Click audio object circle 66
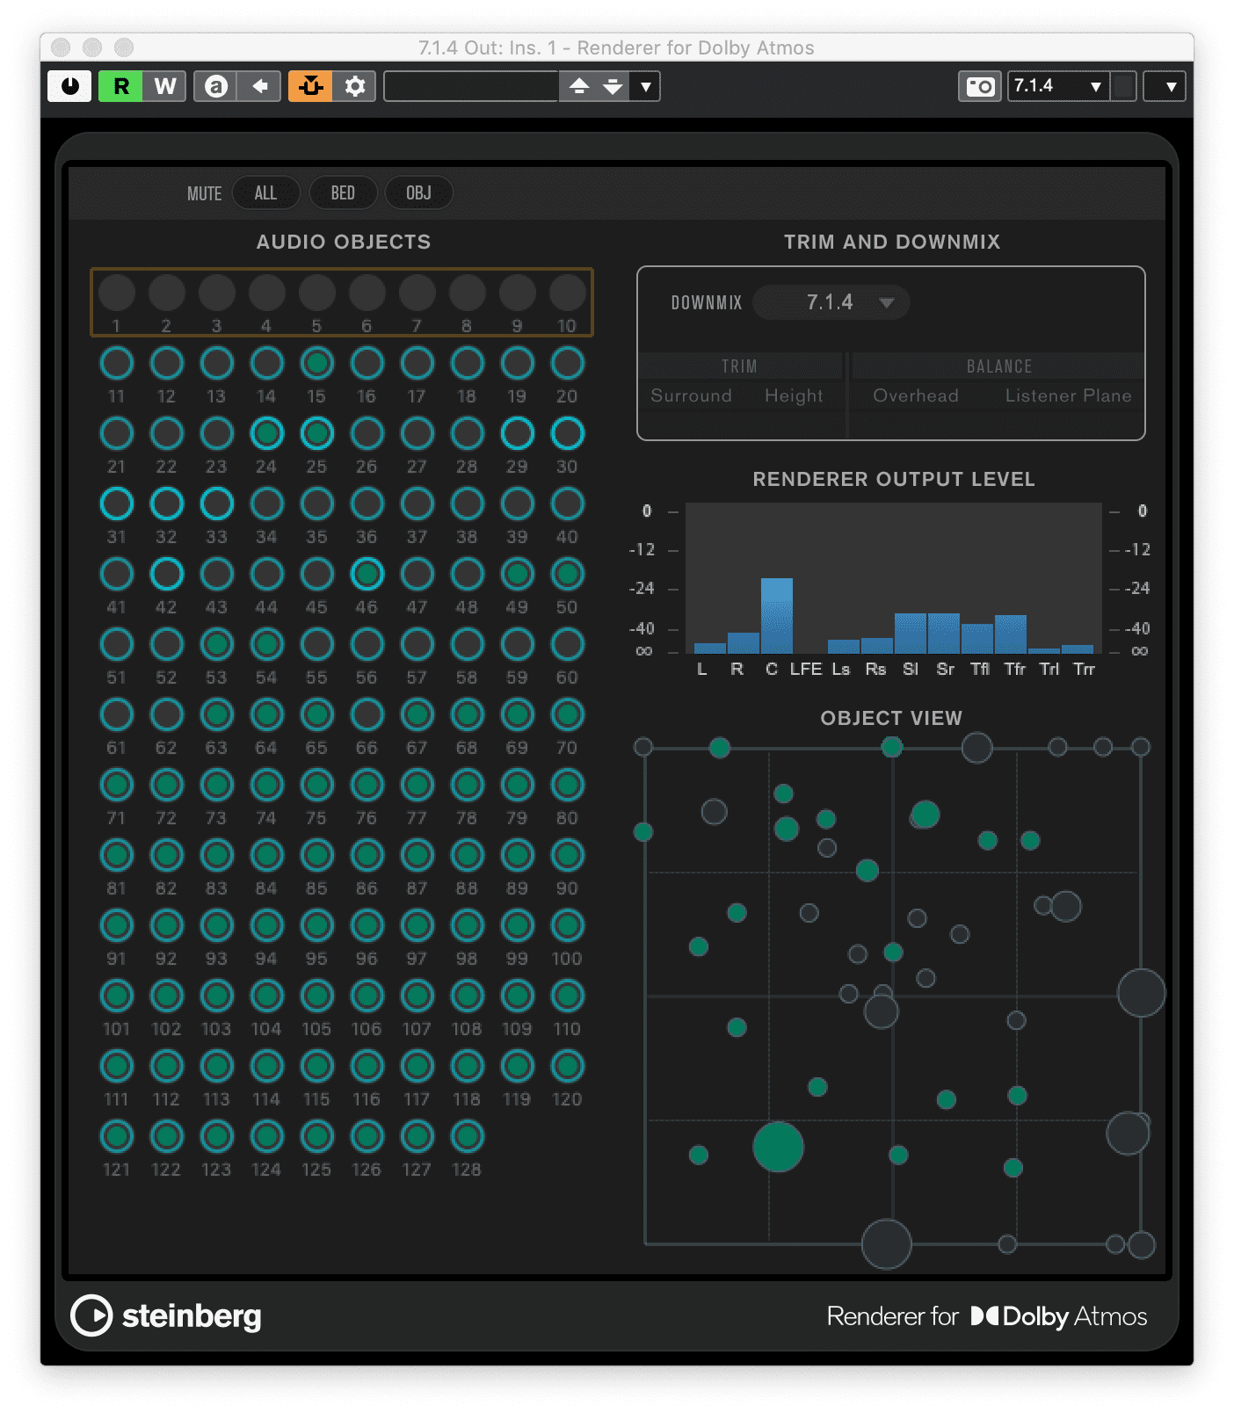The height and width of the screenshot is (1413, 1234). pyautogui.click(x=367, y=714)
